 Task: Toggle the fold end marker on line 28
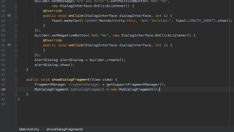pyautogui.click(x=16, y=31)
